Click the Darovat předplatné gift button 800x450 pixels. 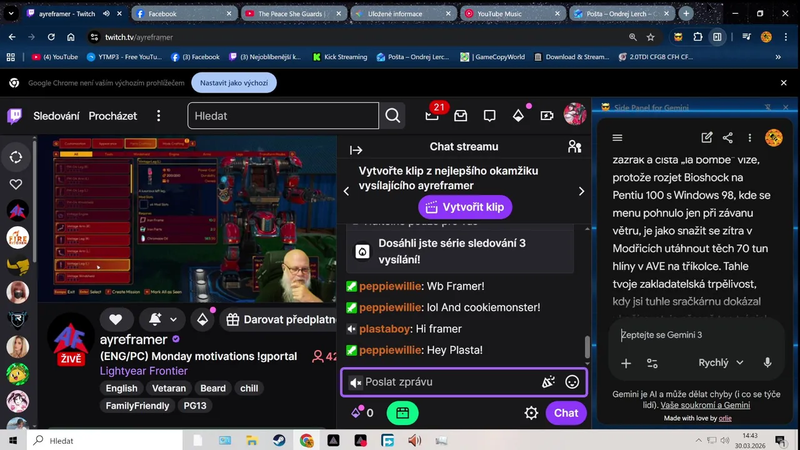(279, 319)
